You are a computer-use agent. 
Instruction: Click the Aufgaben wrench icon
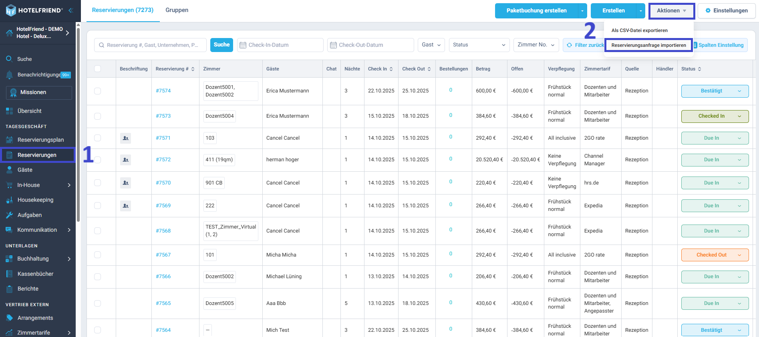(x=10, y=215)
